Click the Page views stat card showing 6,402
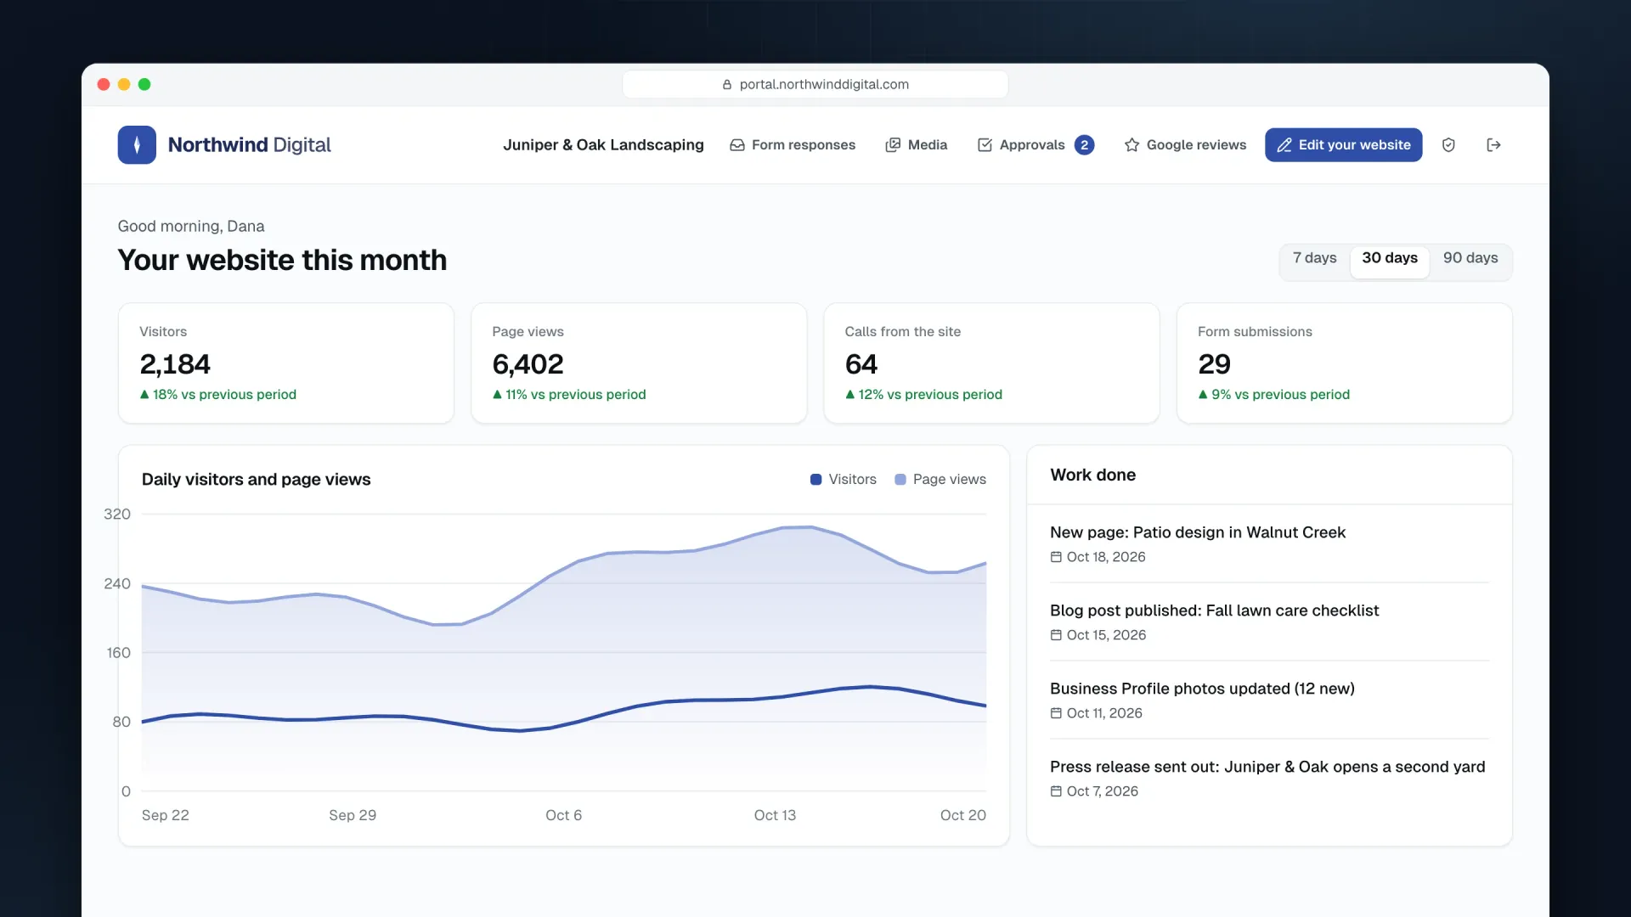This screenshot has height=917, width=1631. (x=639, y=363)
